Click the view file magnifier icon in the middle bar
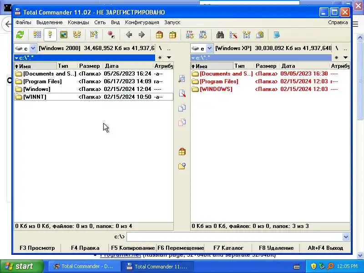 coord(182,79)
